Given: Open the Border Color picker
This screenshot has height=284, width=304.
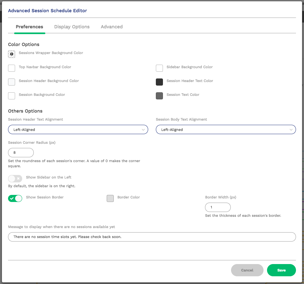Looking at the screenshot, I should tap(110, 198).
